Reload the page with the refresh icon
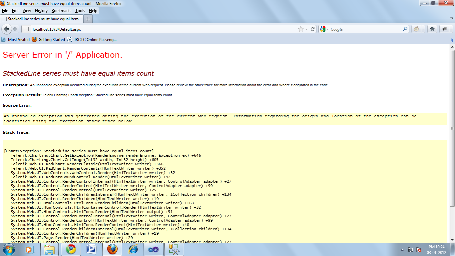455x256 pixels. pos(313,29)
